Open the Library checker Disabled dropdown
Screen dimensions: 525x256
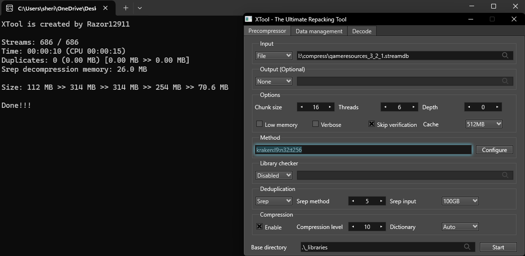pos(274,175)
